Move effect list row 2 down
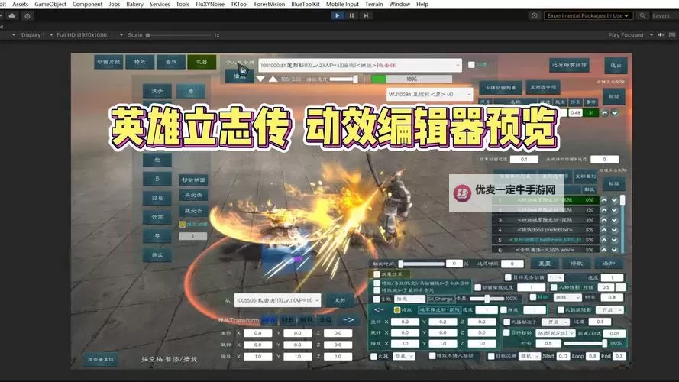Viewport: 679px width, 382px height. pos(615,210)
